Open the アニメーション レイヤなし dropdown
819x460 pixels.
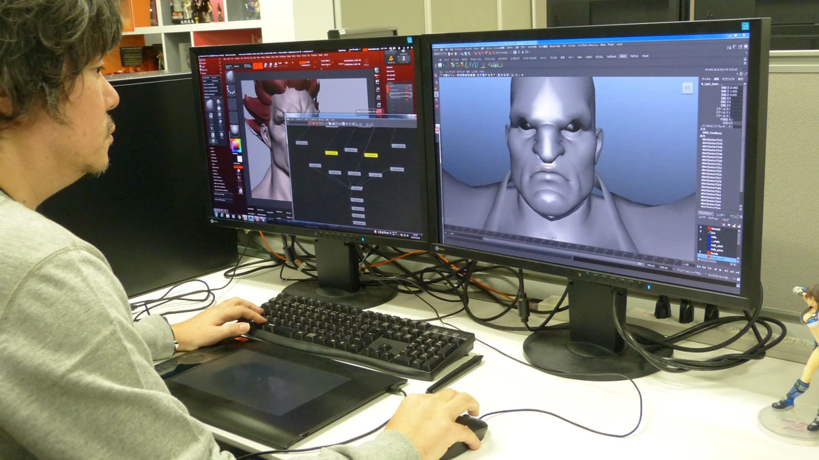tap(689, 272)
